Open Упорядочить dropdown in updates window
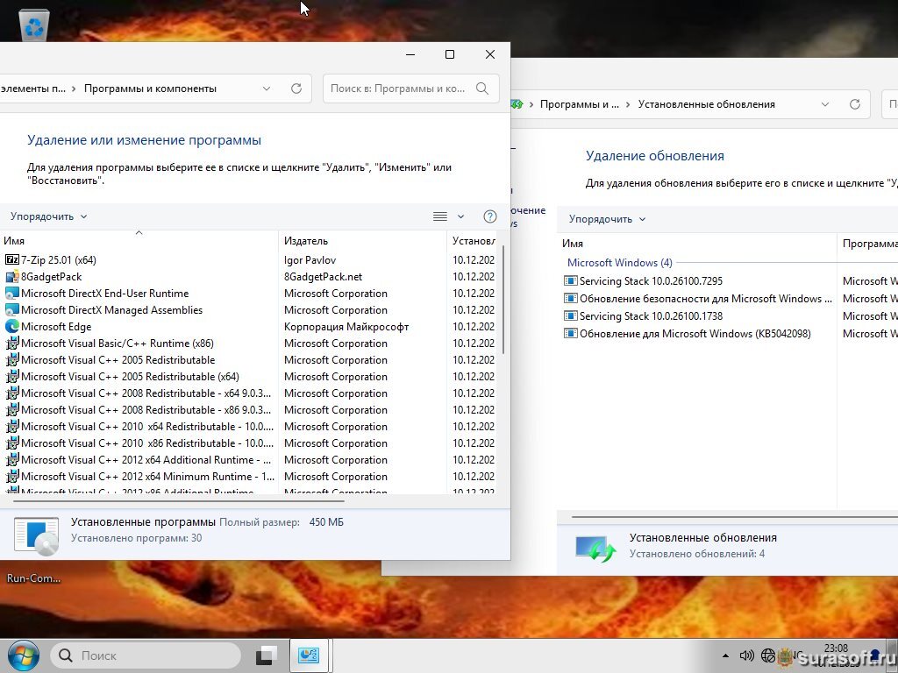The height and width of the screenshot is (673, 898). 607,219
